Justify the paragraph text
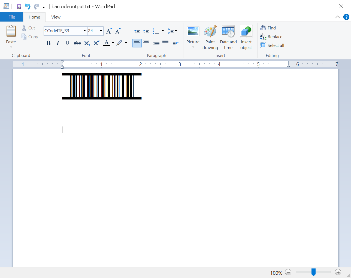The image size is (351, 278). [x=165, y=43]
